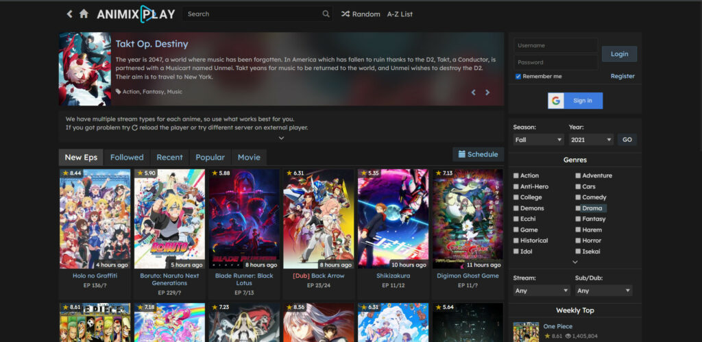702x342 pixels.
Task: Open the AniMixPlay logo
Action: pyautogui.click(x=136, y=14)
